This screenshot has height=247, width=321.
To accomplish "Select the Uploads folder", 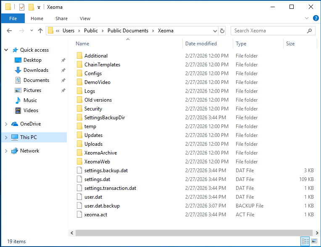I will pos(93,144).
